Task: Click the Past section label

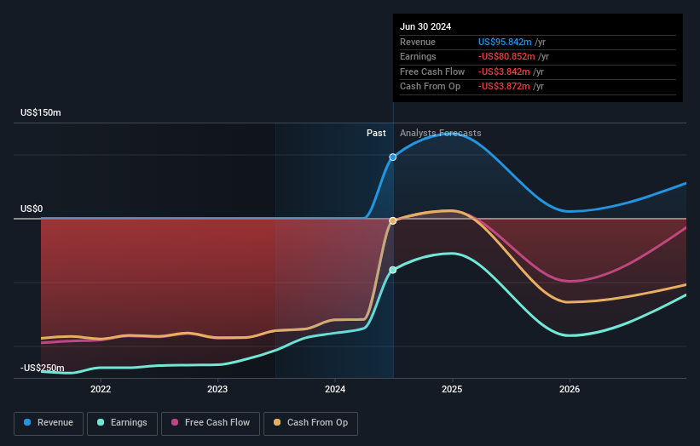Action: [x=376, y=134]
